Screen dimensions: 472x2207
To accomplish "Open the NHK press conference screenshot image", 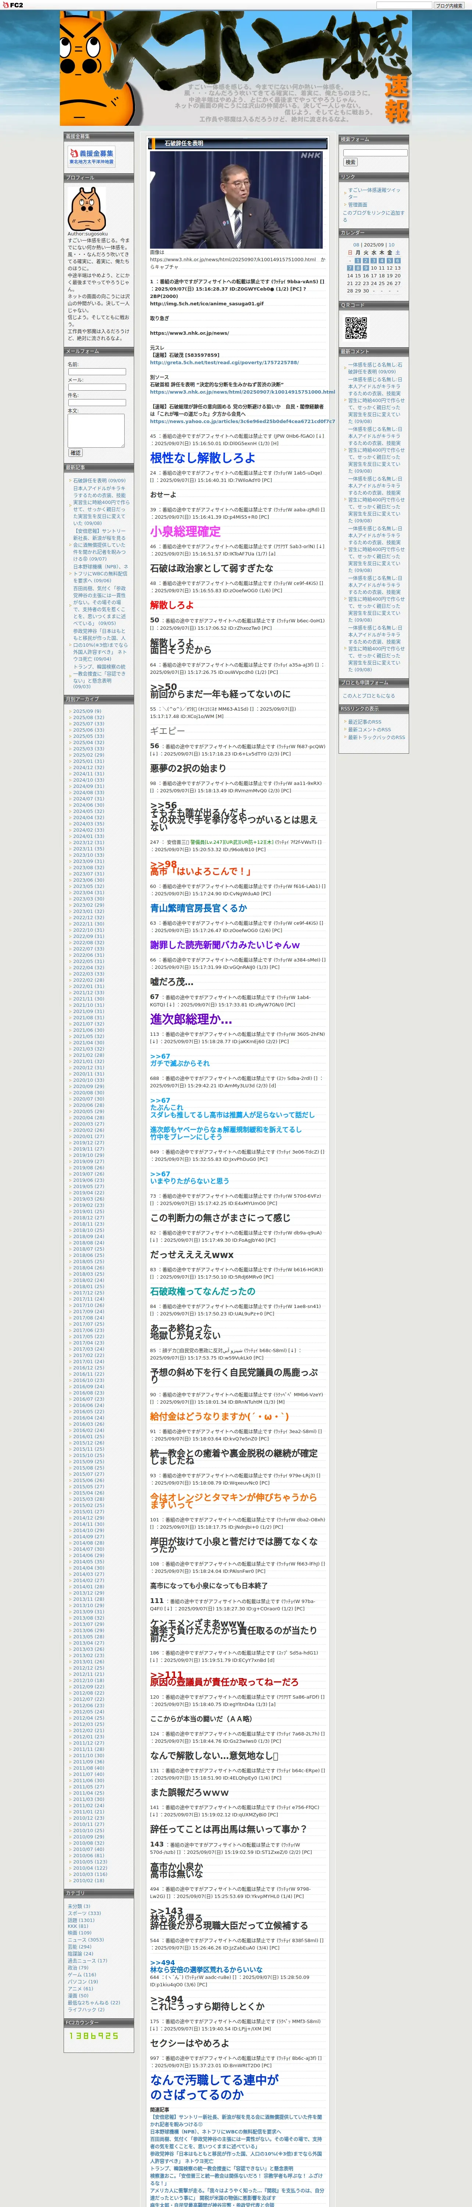I will [236, 200].
